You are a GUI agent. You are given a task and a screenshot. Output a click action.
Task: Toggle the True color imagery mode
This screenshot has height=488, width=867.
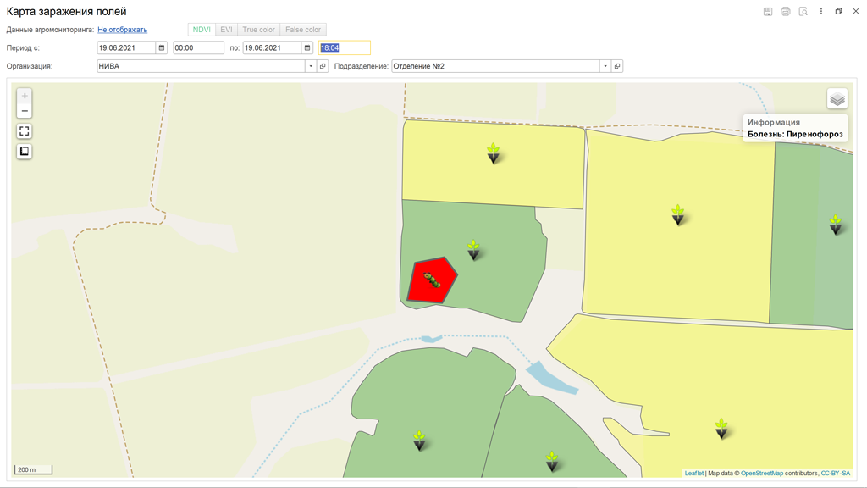point(258,30)
